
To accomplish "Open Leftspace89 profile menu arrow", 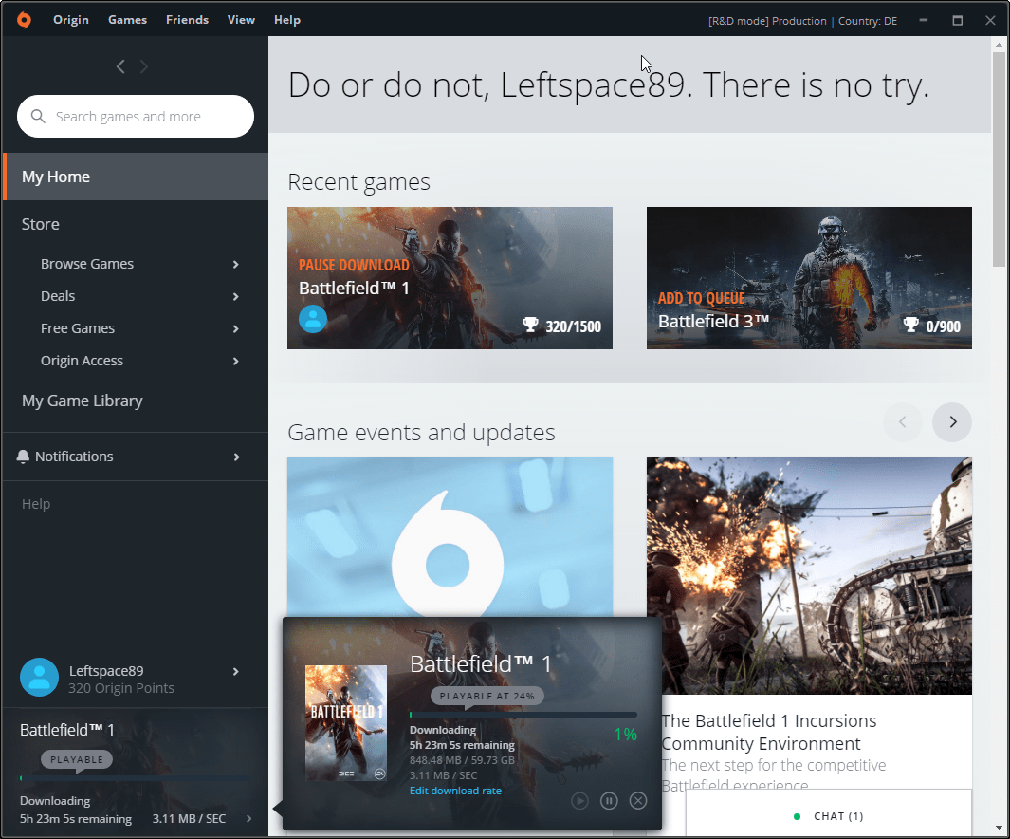I will (x=236, y=671).
